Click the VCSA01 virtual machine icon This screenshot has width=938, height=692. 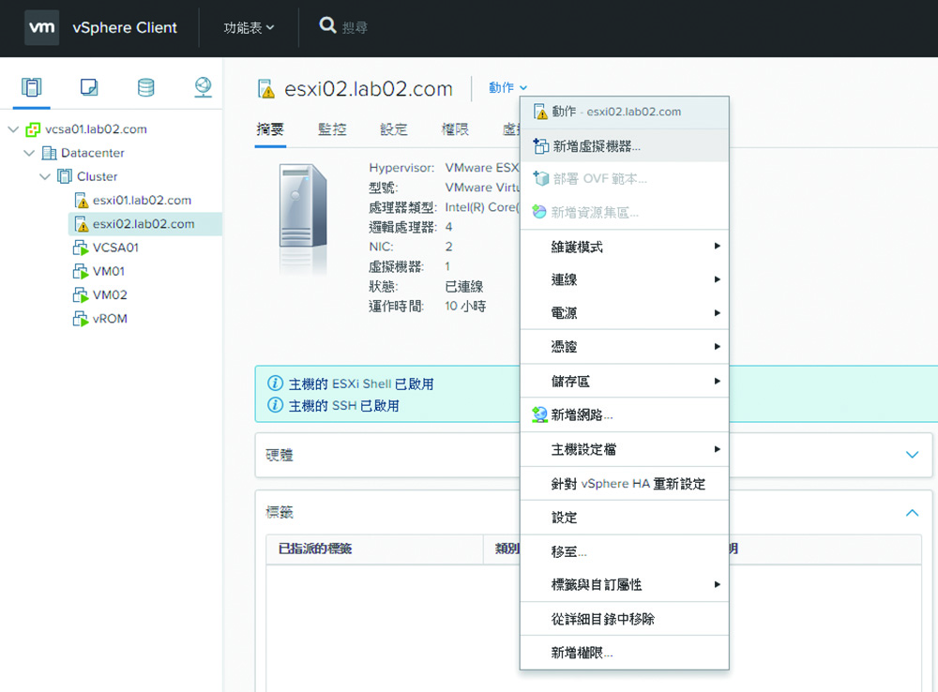pos(81,248)
